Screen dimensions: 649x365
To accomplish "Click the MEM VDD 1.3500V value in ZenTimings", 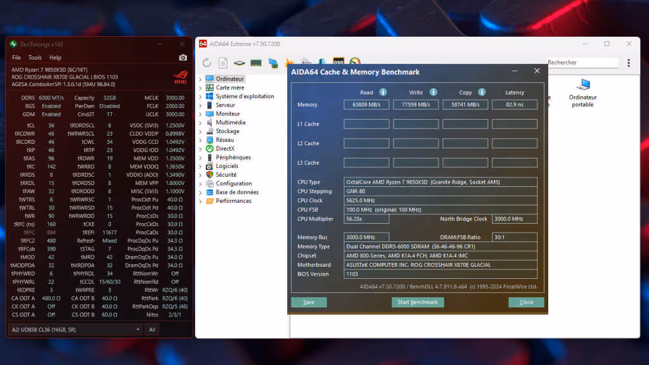I will click(x=175, y=158).
